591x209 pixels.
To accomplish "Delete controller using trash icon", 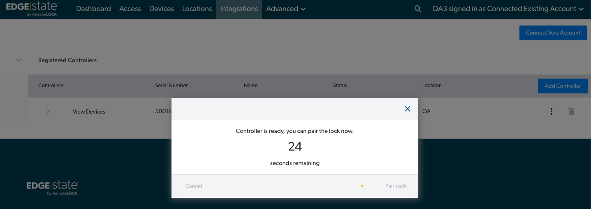I will [x=571, y=111].
